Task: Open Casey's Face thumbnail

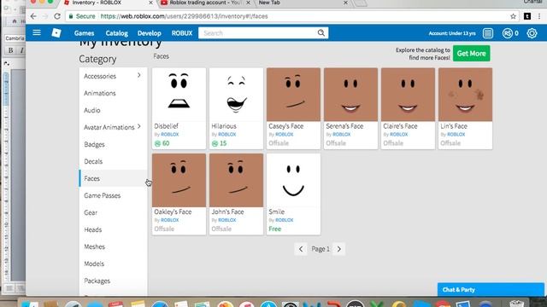Action: pos(293,95)
